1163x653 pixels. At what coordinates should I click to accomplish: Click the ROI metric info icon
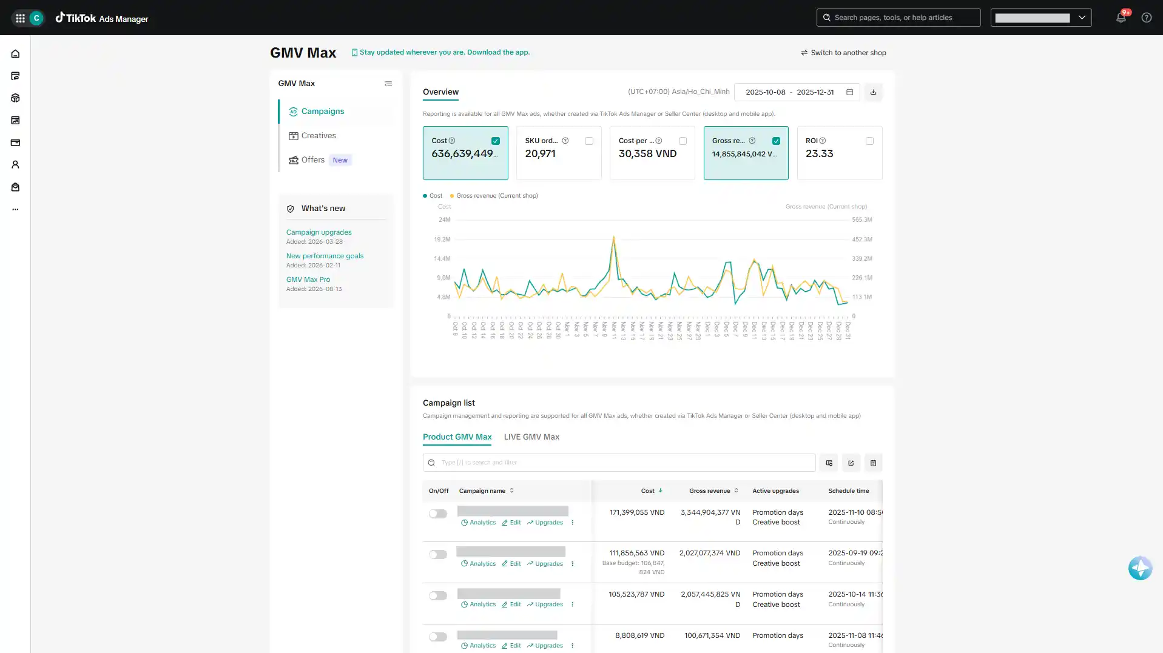(823, 141)
